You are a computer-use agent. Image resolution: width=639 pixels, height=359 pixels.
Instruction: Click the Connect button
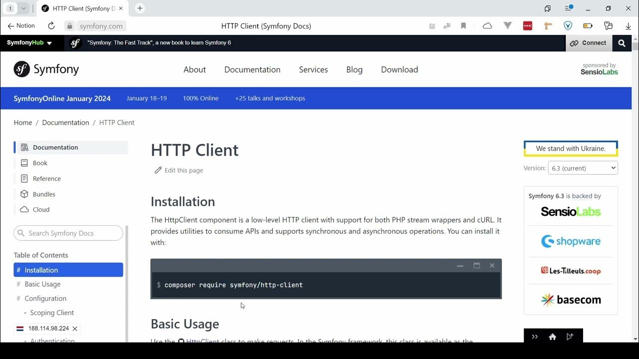[589, 43]
